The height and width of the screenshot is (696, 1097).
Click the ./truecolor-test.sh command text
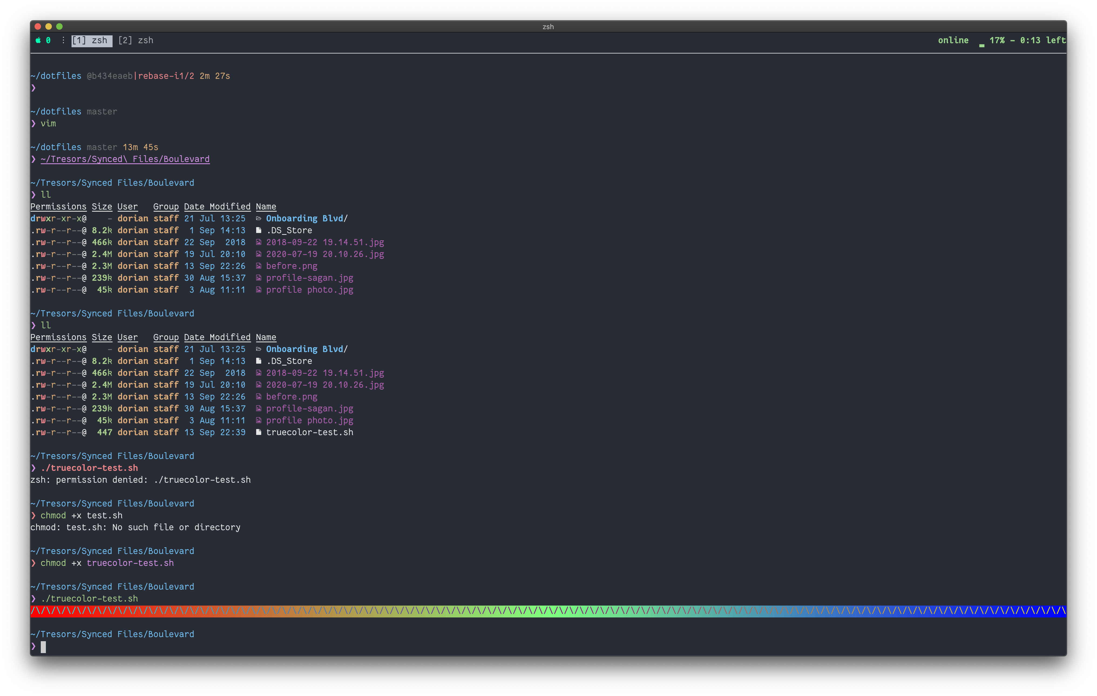(90, 468)
